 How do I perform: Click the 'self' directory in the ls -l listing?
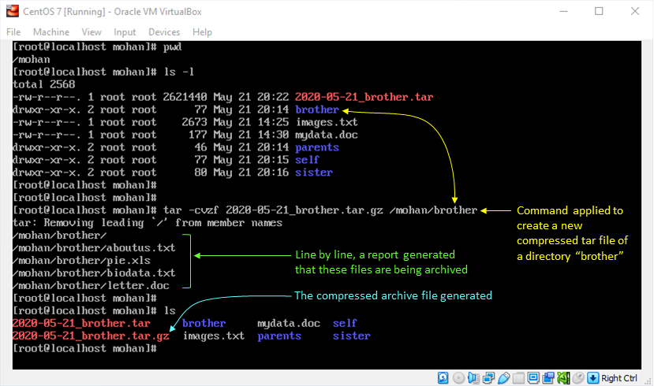click(x=307, y=160)
